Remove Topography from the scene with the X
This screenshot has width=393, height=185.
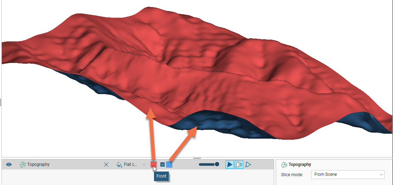(x=106, y=164)
